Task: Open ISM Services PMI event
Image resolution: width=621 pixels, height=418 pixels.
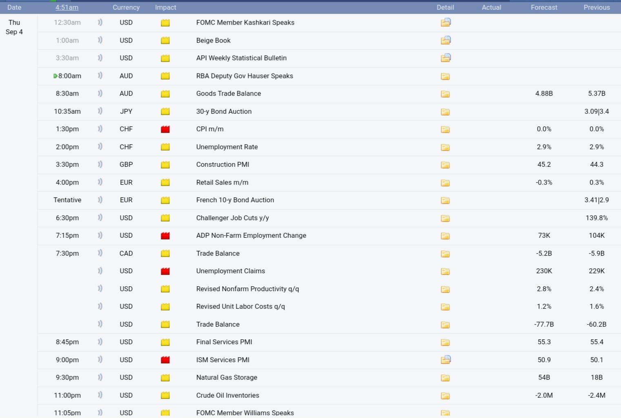Action: coord(223,360)
